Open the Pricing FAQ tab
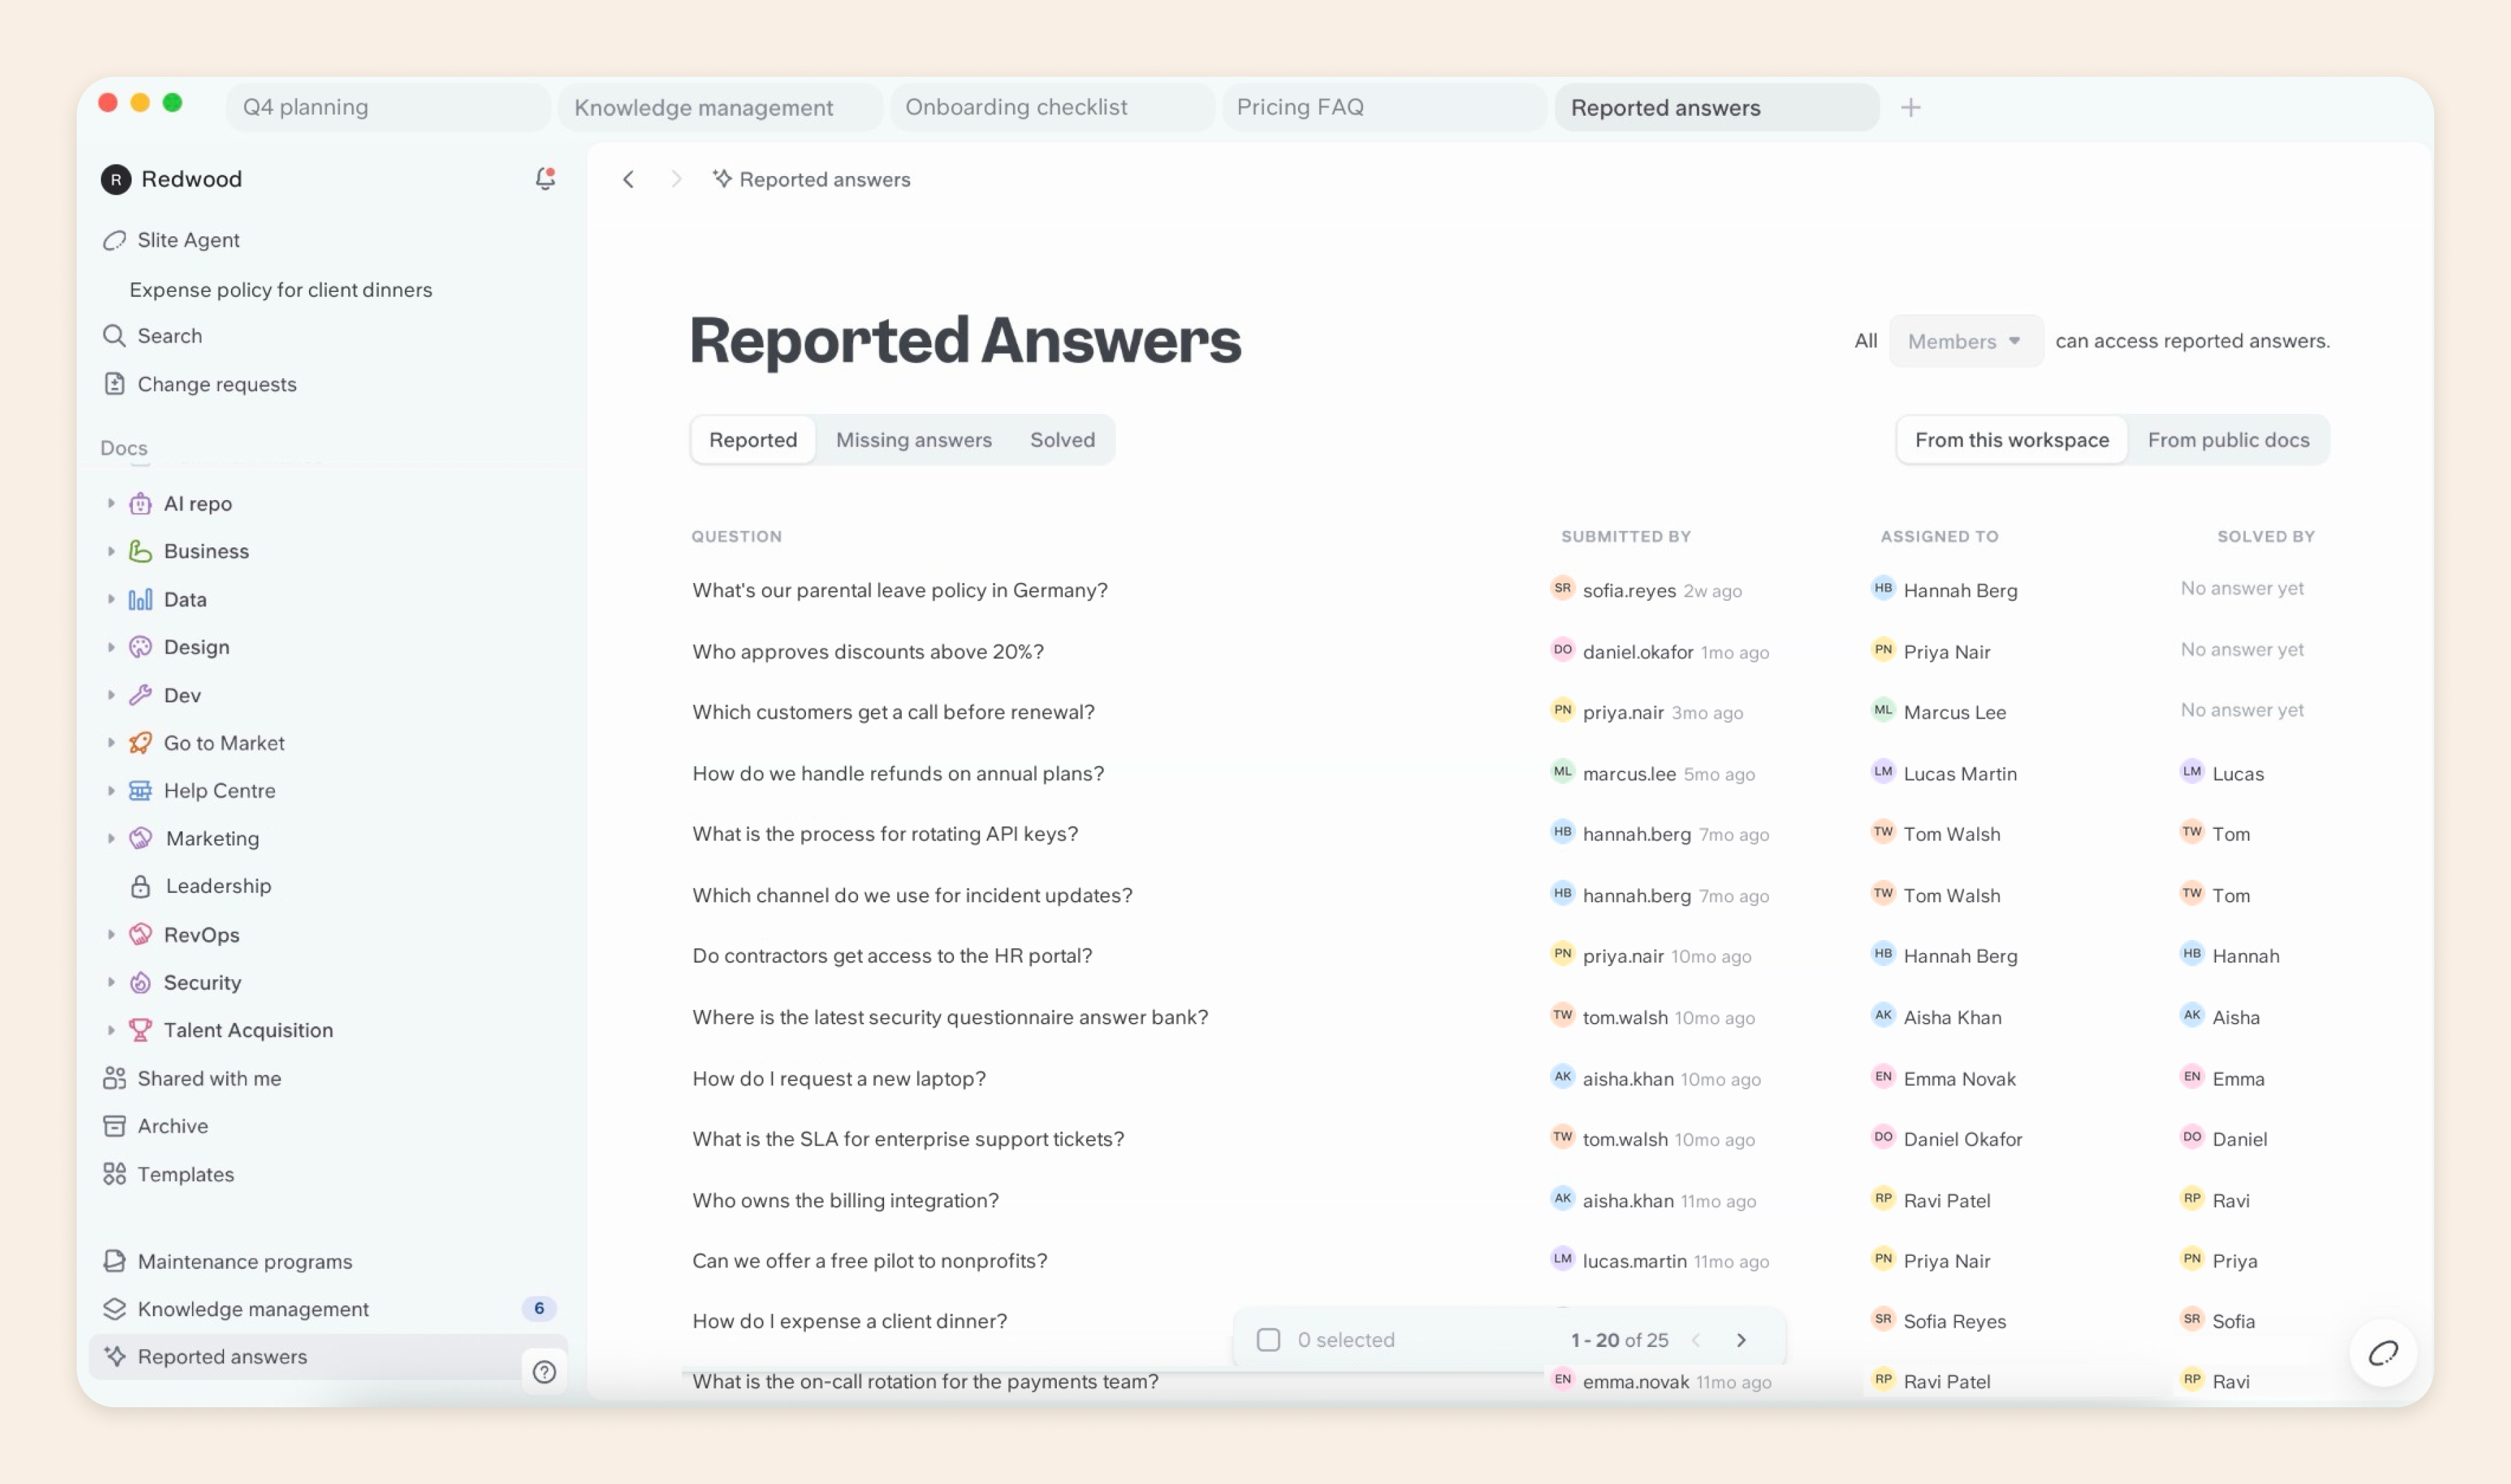The width and height of the screenshot is (2511, 1484). coord(1384,107)
